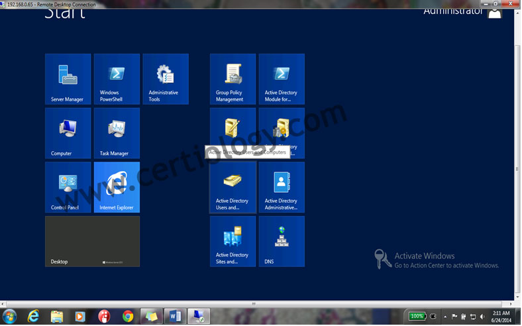Open the Control Panel tile
The width and height of the screenshot is (522, 326).
click(x=68, y=187)
